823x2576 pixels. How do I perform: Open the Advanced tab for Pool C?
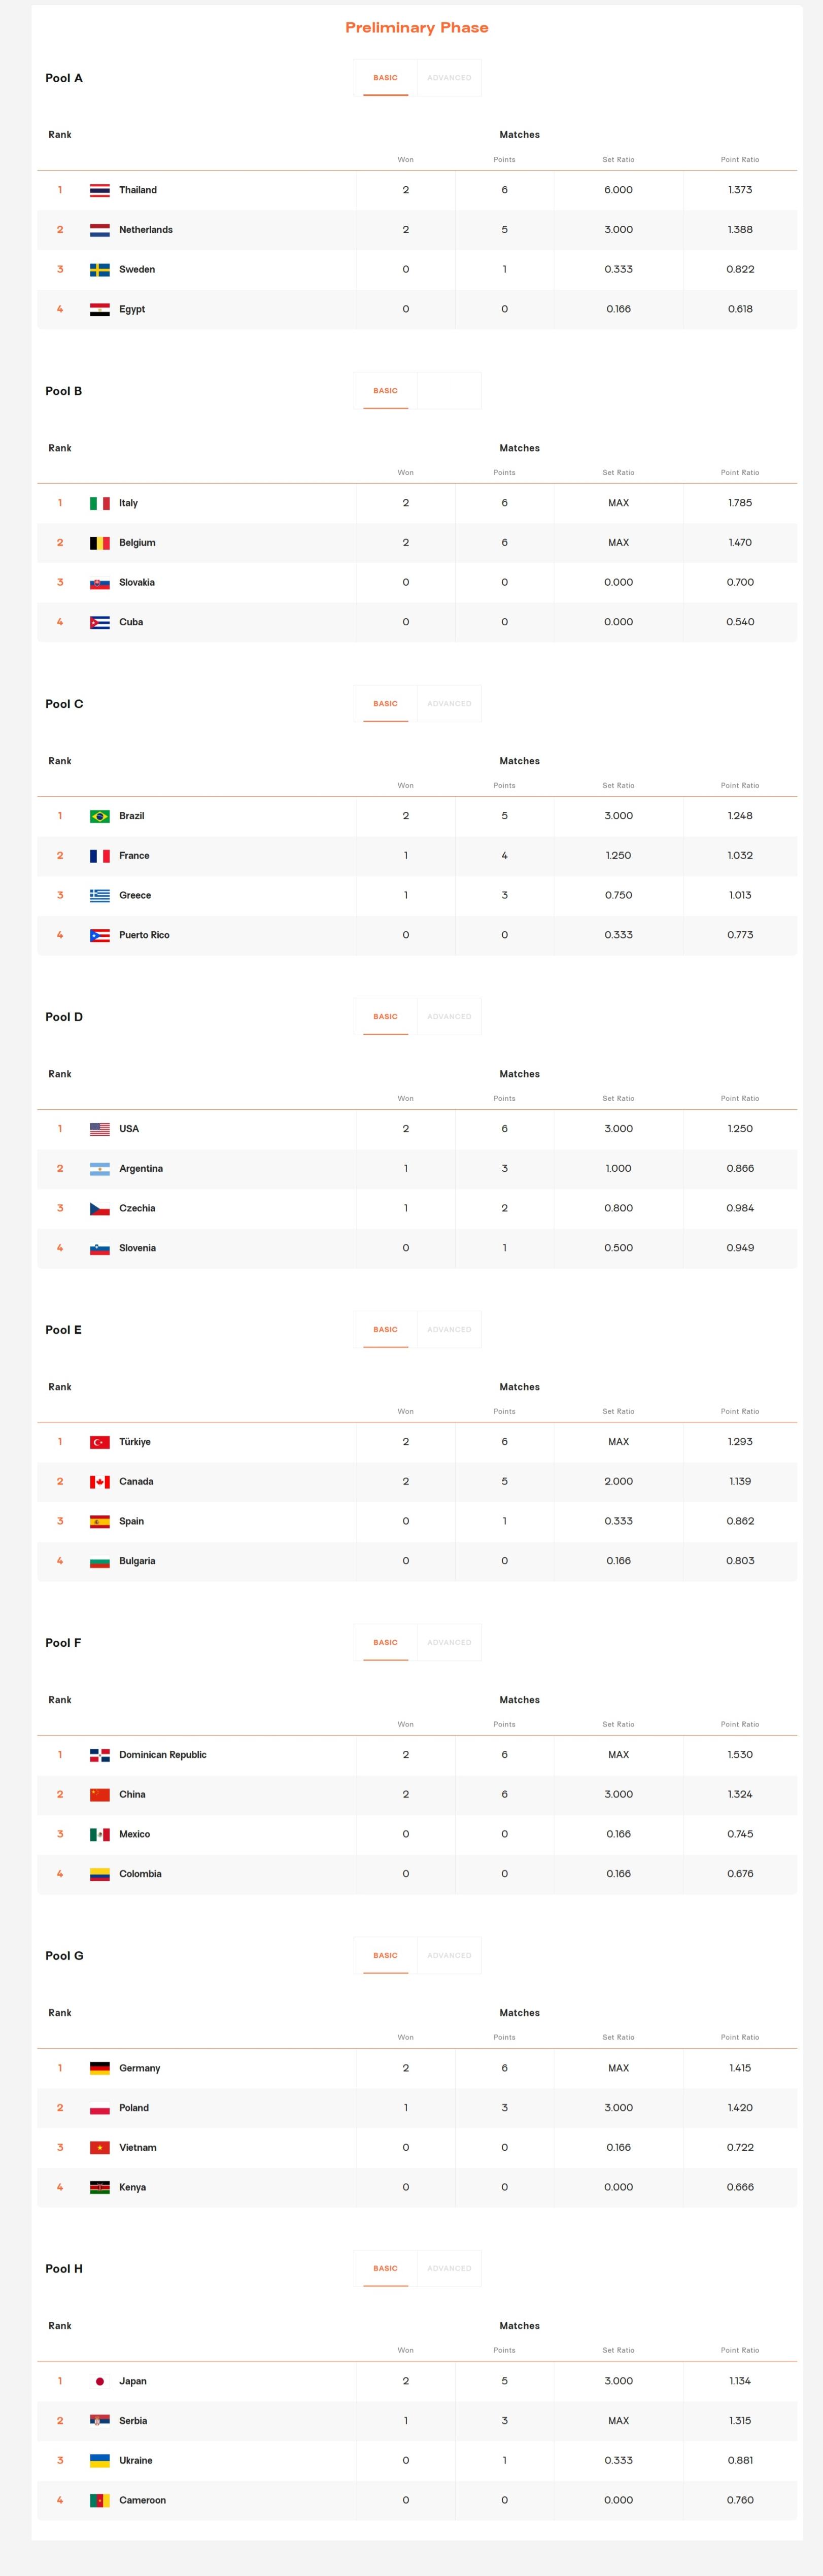tap(449, 704)
